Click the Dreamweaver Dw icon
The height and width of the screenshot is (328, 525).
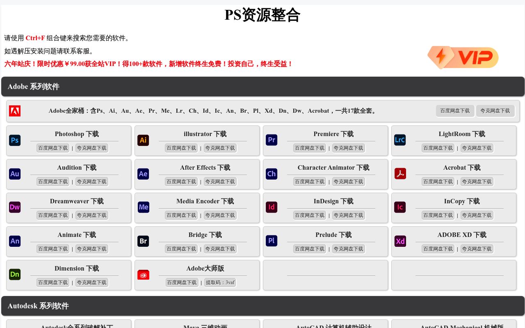coord(15,207)
